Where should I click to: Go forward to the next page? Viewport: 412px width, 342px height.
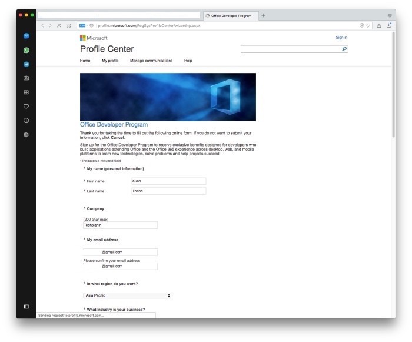pyautogui.click(x=51, y=25)
